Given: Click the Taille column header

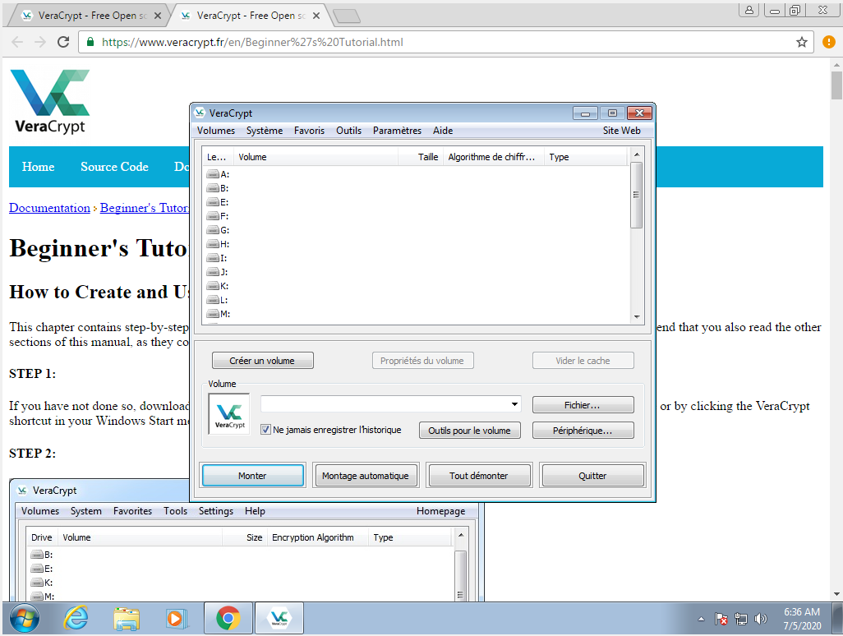Looking at the screenshot, I should pos(421,157).
